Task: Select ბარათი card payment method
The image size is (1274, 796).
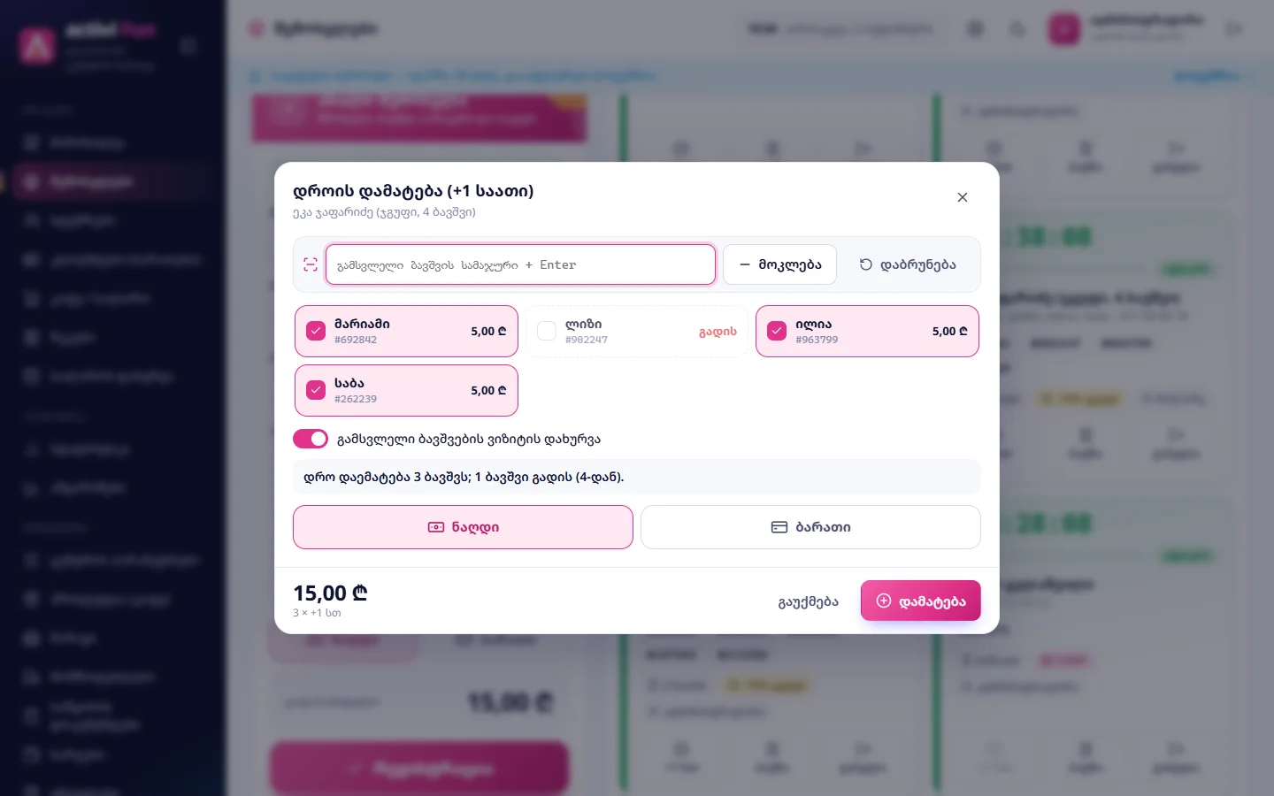Action: click(x=810, y=527)
